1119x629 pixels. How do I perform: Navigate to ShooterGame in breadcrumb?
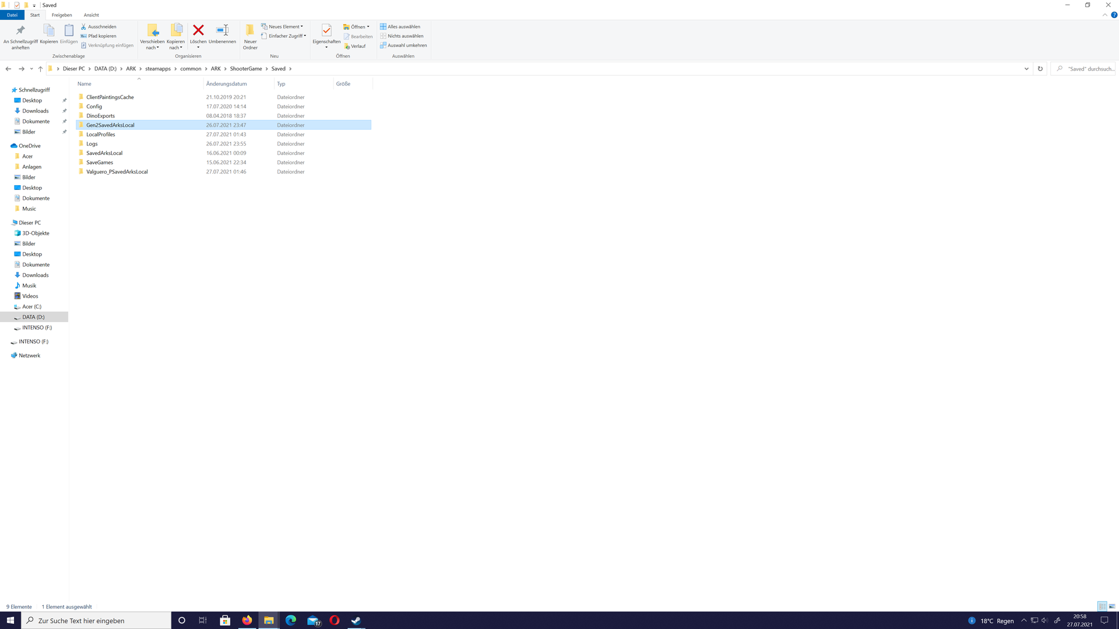point(246,69)
